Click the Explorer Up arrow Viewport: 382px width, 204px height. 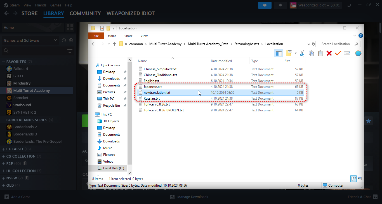pos(114,44)
